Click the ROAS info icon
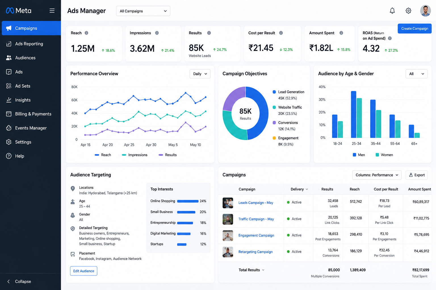Viewport: 436px width, 290px height. (390, 38)
